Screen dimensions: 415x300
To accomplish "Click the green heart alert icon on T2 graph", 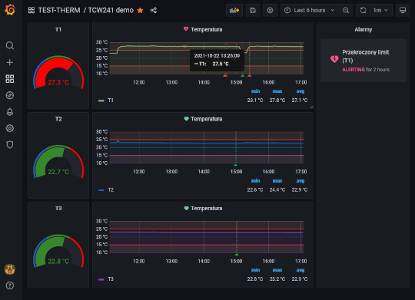I will [186, 119].
